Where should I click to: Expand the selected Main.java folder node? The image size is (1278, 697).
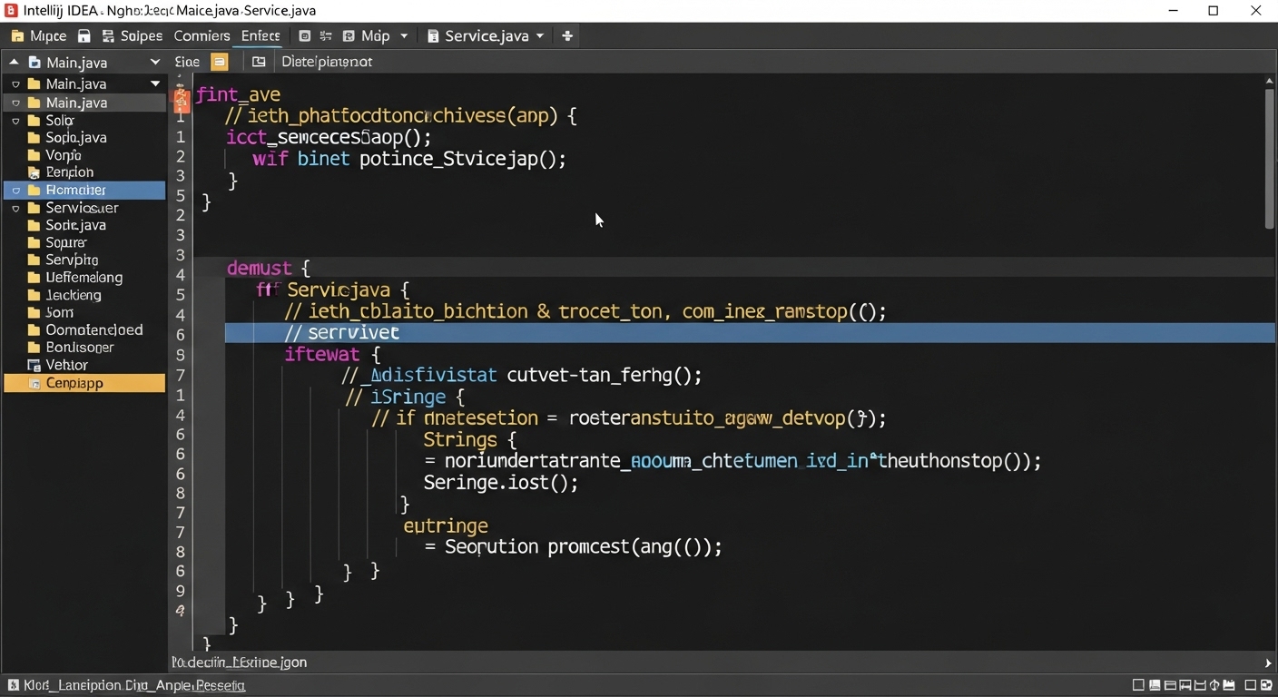pyautogui.click(x=15, y=103)
